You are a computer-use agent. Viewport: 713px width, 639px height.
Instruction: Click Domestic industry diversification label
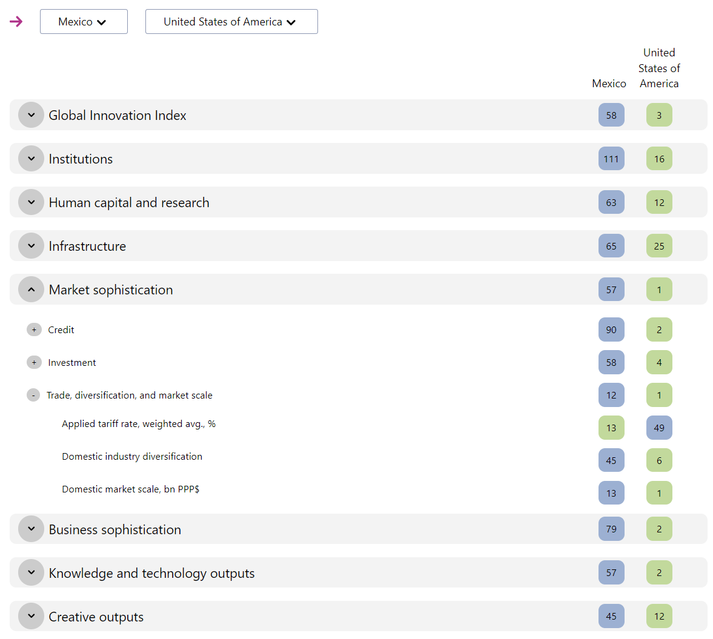[x=131, y=457]
